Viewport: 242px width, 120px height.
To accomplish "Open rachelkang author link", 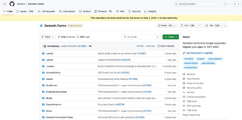I will (x=53, y=46).
